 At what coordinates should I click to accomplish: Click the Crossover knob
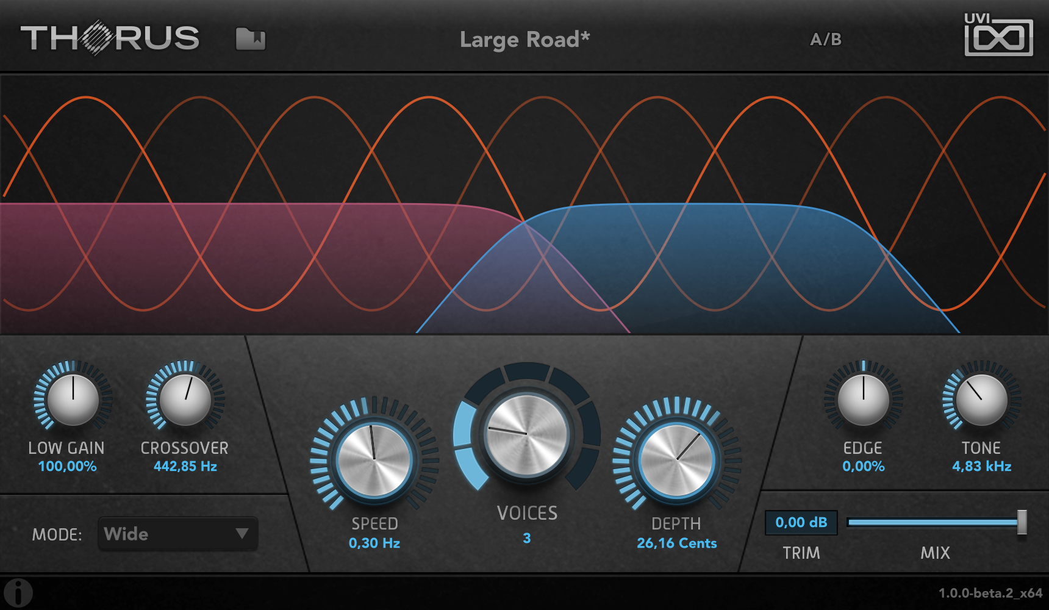185,400
